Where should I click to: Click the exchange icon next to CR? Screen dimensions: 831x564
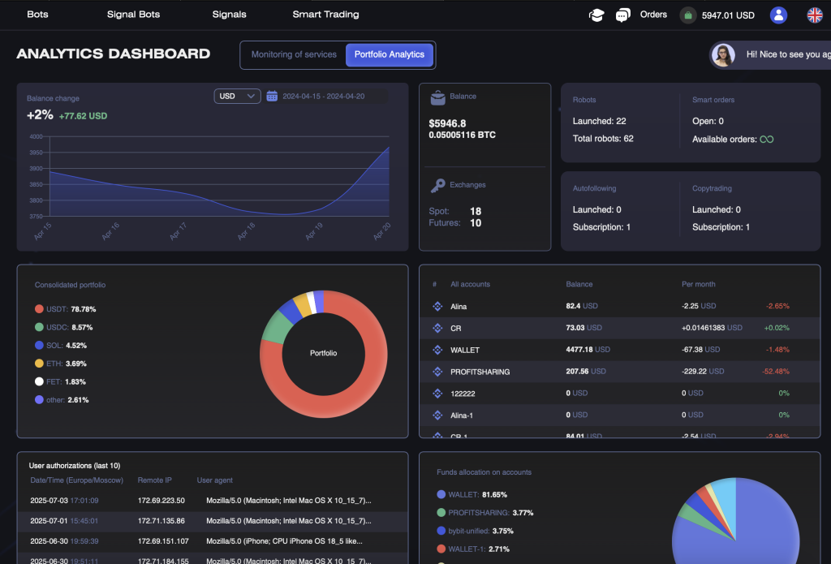(437, 328)
